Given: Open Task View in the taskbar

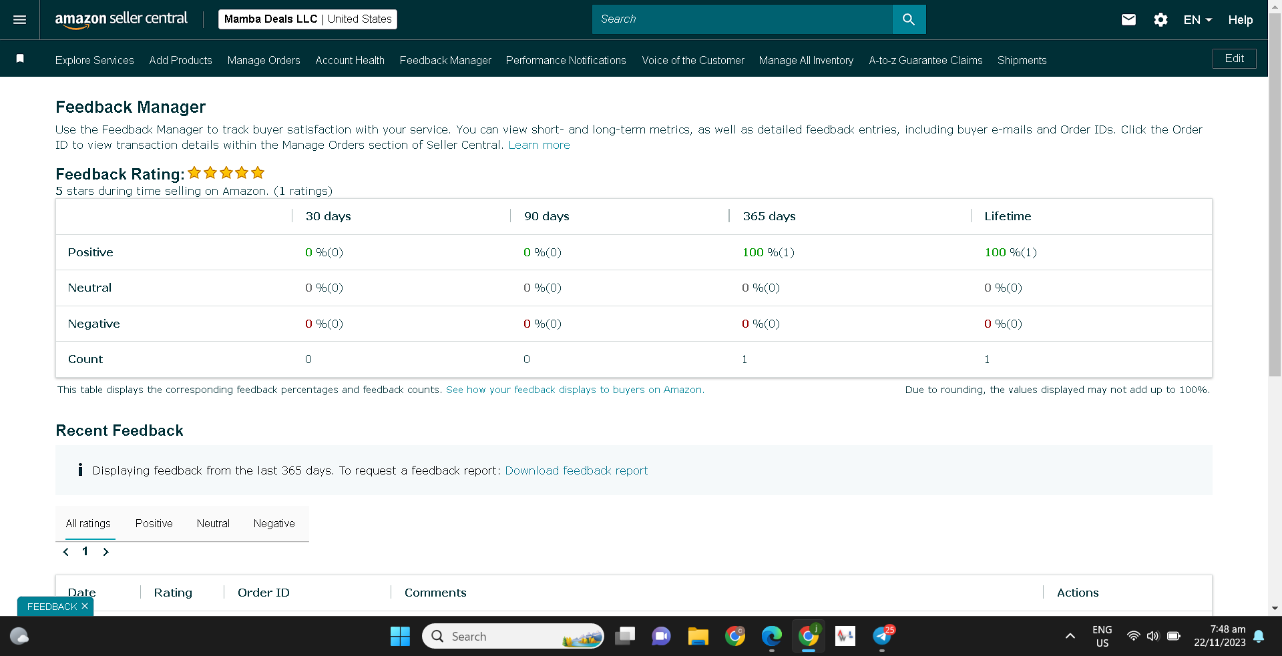Looking at the screenshot, I should coord(625,636).
